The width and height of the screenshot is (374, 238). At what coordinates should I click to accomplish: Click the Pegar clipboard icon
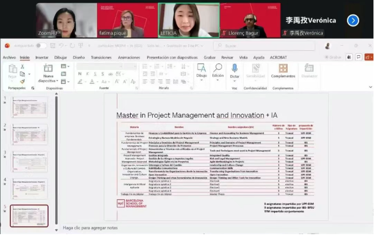[x=13, y=69]
